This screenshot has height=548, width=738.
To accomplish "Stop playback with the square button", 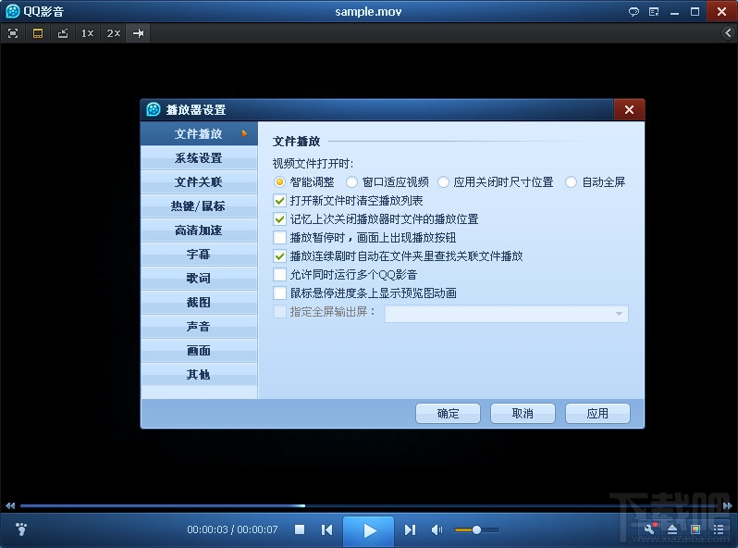I will (x=300, y=529).
